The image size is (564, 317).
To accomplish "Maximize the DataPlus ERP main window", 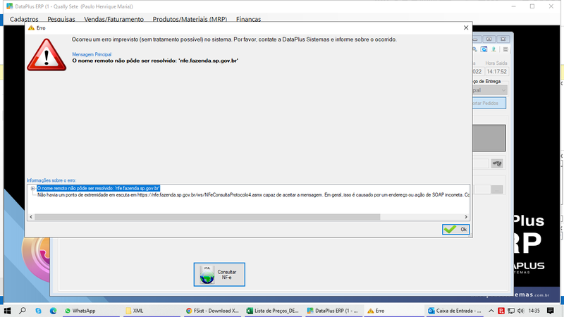I will pos(532,6).
